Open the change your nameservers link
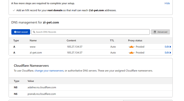Viewport: 184px width, 101px height. click(49, 71)
